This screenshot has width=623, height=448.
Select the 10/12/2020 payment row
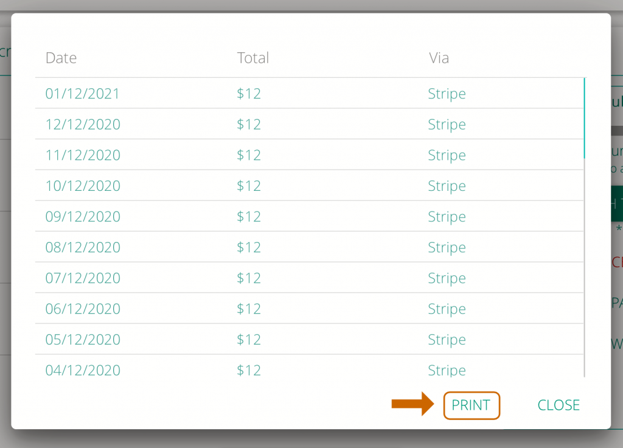click(x=83, y=185)
